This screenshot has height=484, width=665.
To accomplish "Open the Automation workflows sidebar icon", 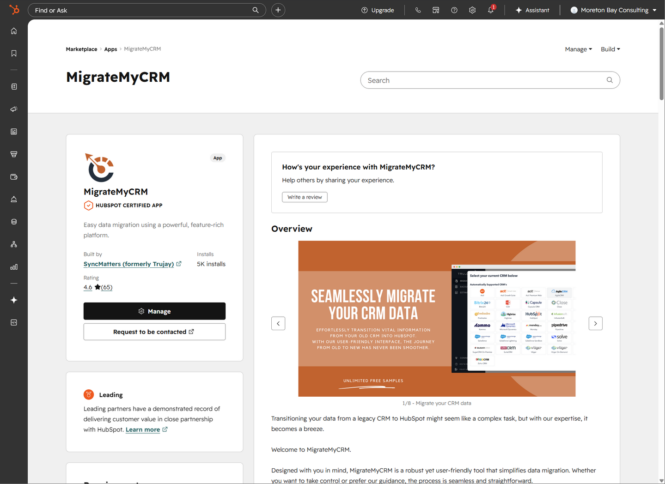I will 14,244.
